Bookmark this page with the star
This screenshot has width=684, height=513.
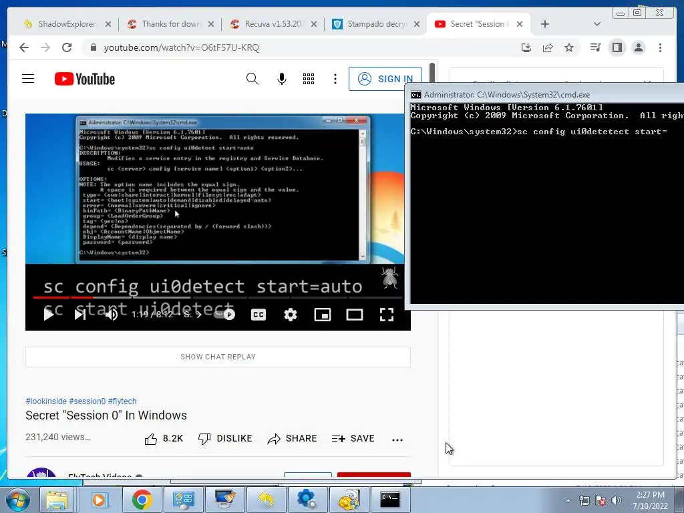tap(569, 47)
